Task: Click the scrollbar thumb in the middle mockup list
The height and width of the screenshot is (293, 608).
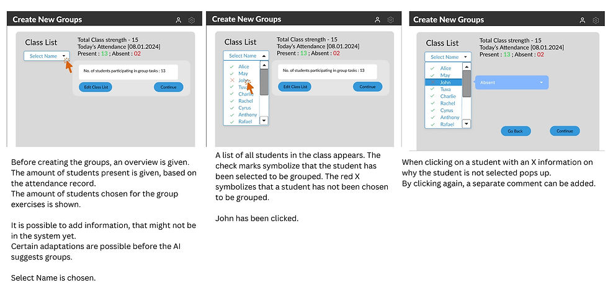Action: click(x=264, y=82)
